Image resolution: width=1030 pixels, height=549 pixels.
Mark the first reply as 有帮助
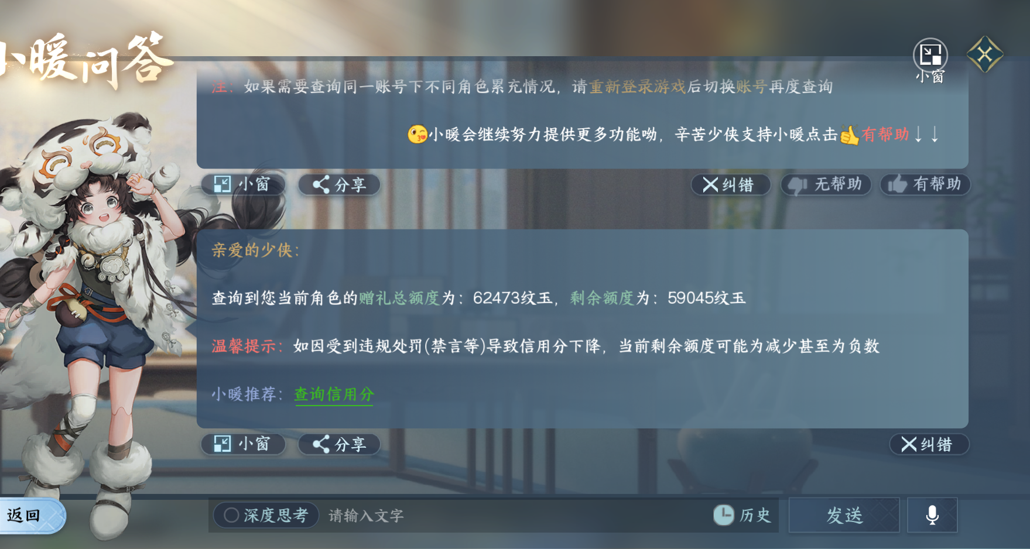925,185
